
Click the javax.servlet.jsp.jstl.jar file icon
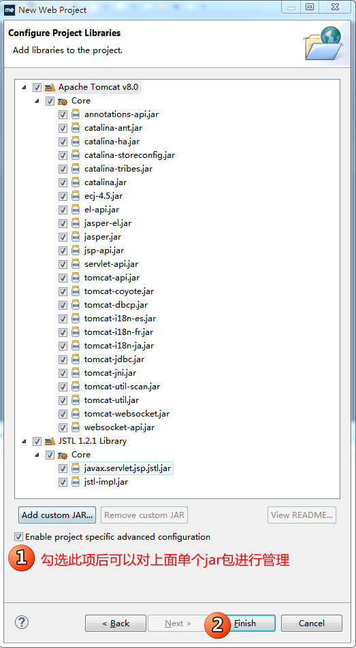click(76, 468)
